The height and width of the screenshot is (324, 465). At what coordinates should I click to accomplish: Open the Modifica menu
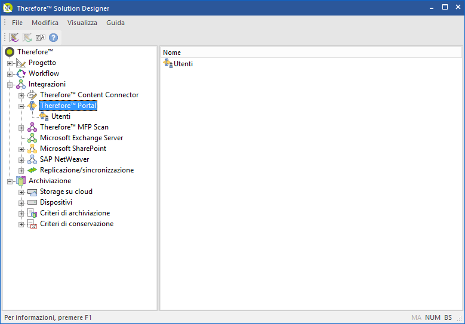pos(45,23)
